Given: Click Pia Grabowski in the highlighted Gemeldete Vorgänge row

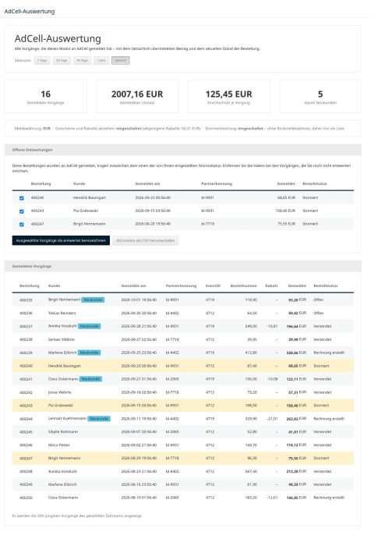Looking at the screenshot, I should tap(61, 406).
